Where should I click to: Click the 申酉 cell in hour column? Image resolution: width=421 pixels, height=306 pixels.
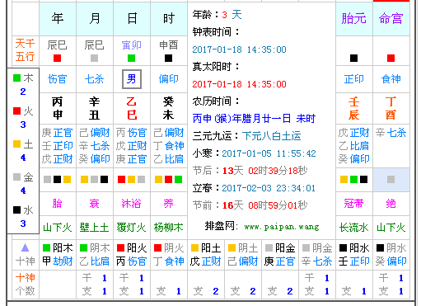(169, 45)
